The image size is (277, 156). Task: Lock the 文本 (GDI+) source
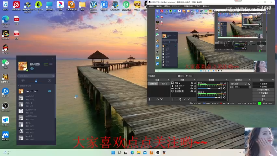pos(195,86)
